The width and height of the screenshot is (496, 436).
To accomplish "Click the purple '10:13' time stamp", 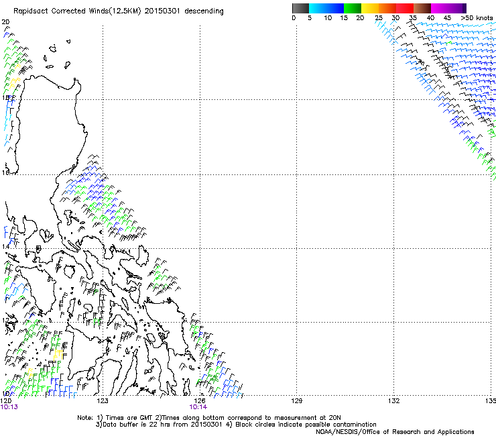I will point(9,407).
